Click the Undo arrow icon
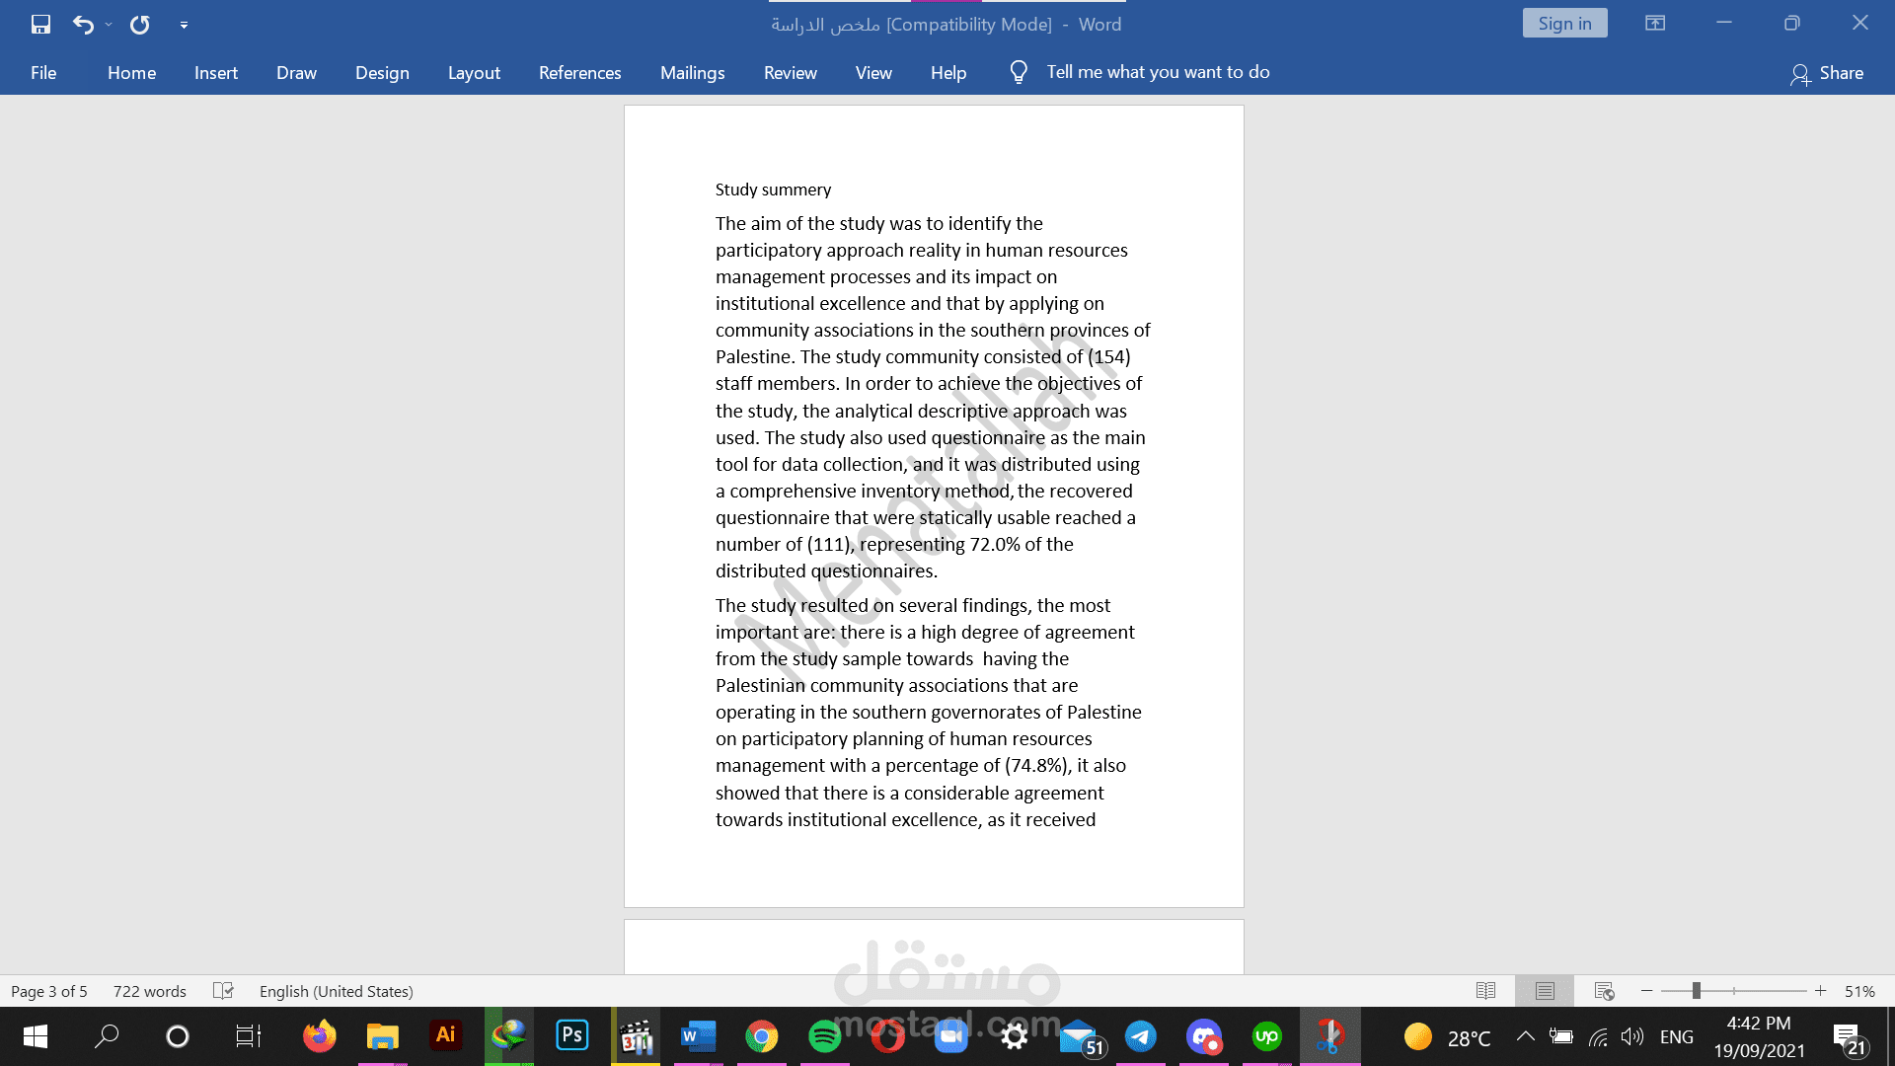Viewport: 1895px width, 1066px height. click(x=83, y=25)
